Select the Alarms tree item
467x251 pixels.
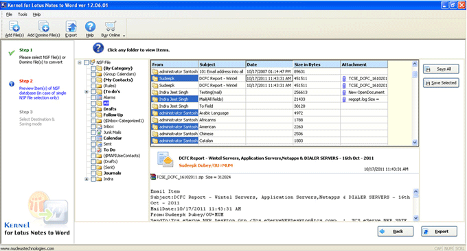(109, 97)
